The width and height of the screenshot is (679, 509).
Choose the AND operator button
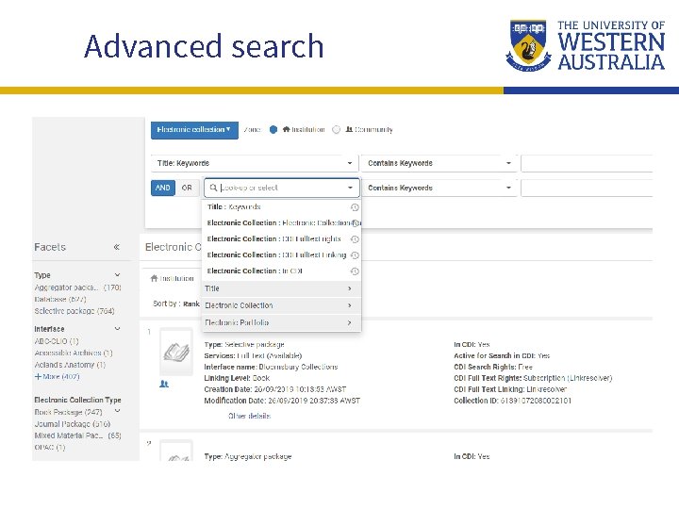[x=163, y=188]
